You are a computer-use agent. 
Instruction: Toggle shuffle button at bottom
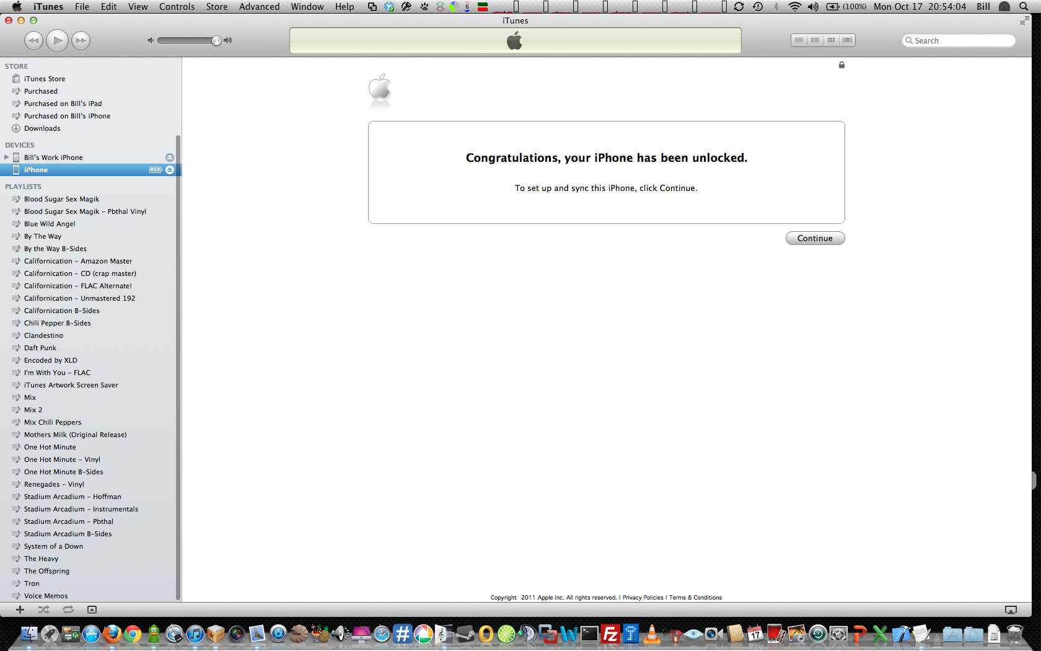[43, 609]
